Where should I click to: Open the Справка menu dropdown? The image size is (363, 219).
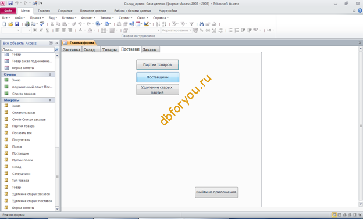(161, 18)
